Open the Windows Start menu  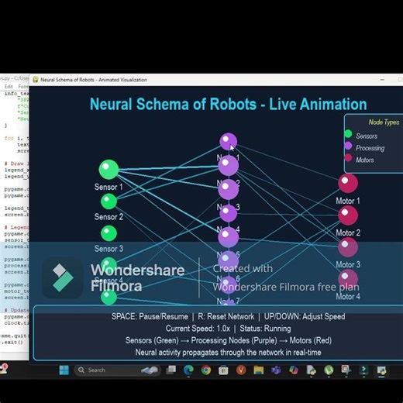(64, 370)
